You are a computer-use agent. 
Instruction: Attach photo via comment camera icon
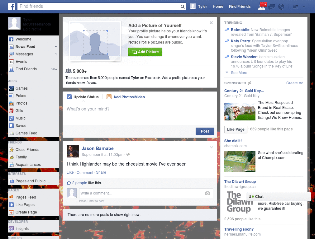207,193
